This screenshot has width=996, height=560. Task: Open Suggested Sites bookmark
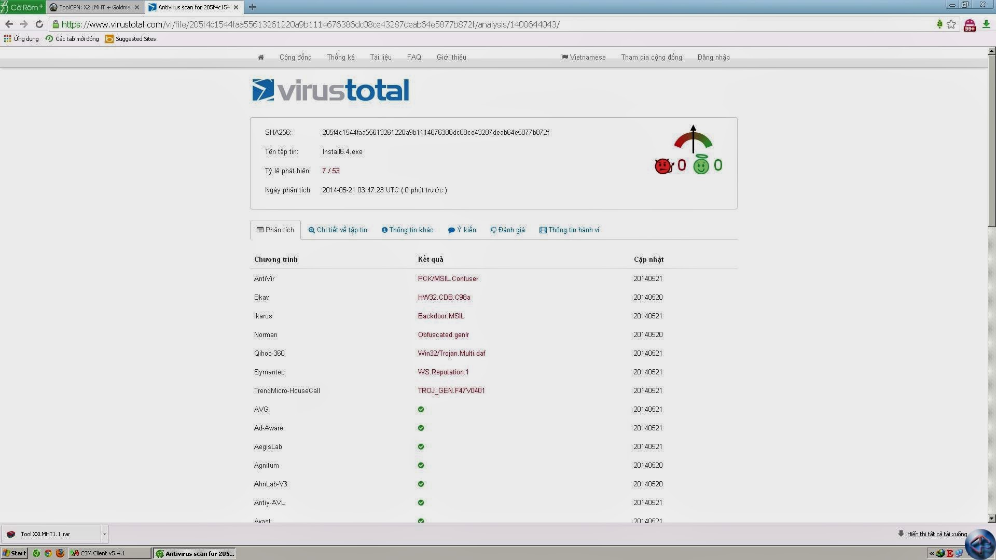click(x=130, y=39)
